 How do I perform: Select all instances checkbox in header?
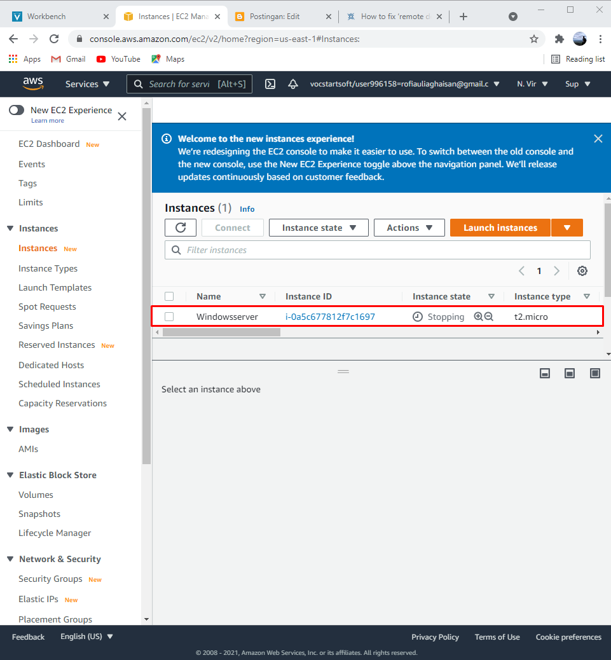pos(169,296)
